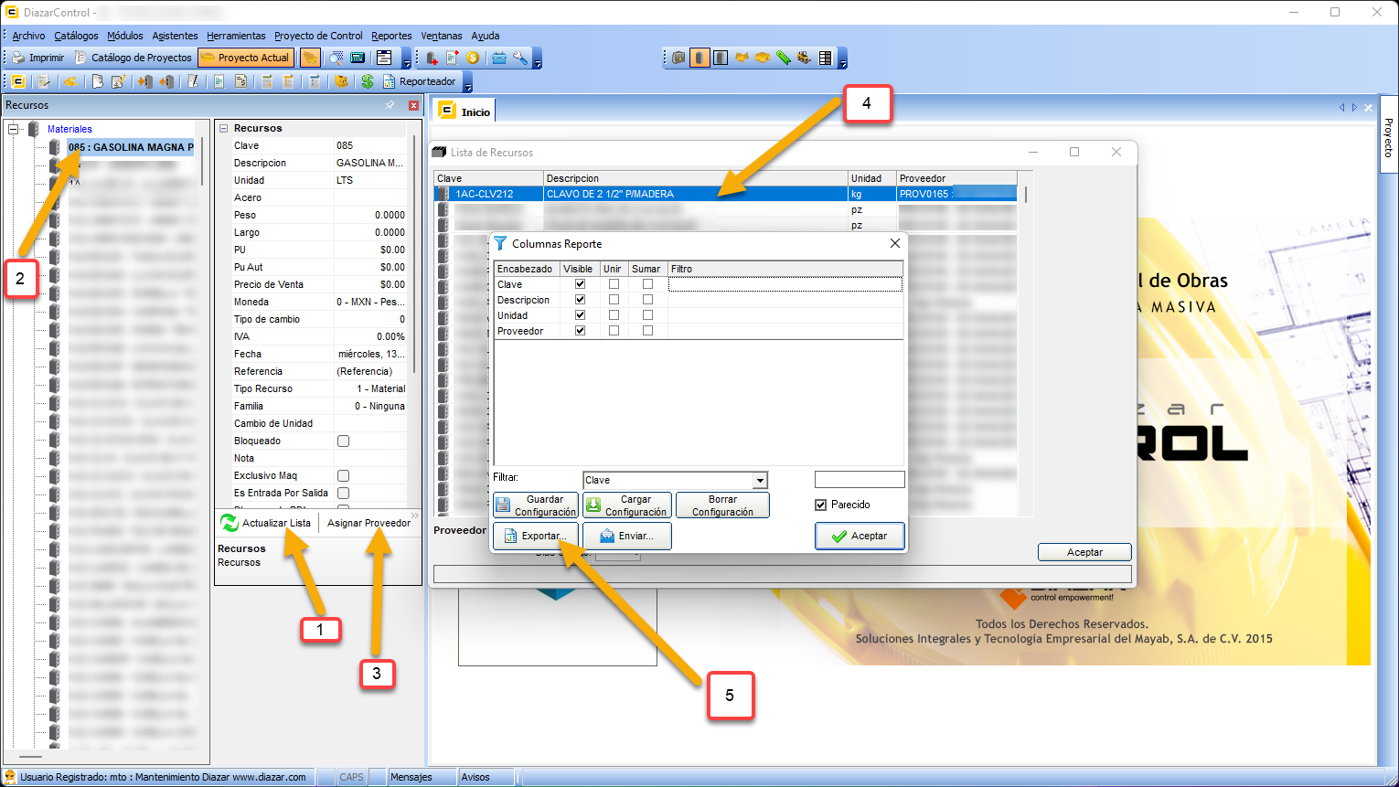
Task: Click the green dollar sign icon
Action: pos(367,81)
